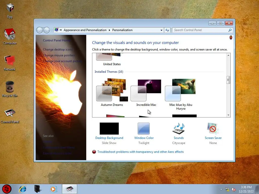Click Change mouse pointers link

click(59, 55)
